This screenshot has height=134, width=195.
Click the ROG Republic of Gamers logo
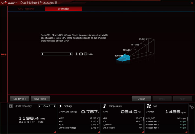click(9, 3)
